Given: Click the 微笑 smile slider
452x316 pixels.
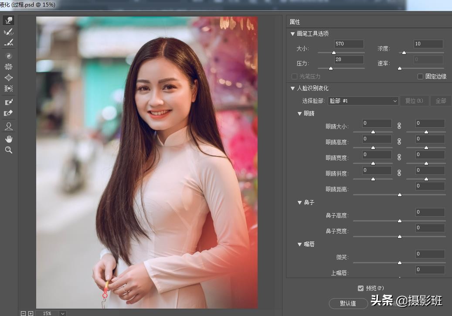Looking at the screenshot, I should [x=399, y=262].
